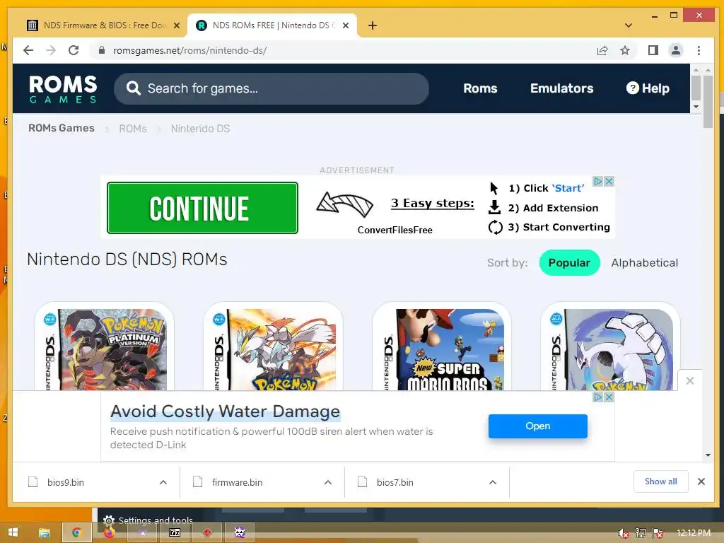The width and height of the screenshot is (724, 543).
Task: Open the purple monster app in taskbar
Action: tap(240, 533)
